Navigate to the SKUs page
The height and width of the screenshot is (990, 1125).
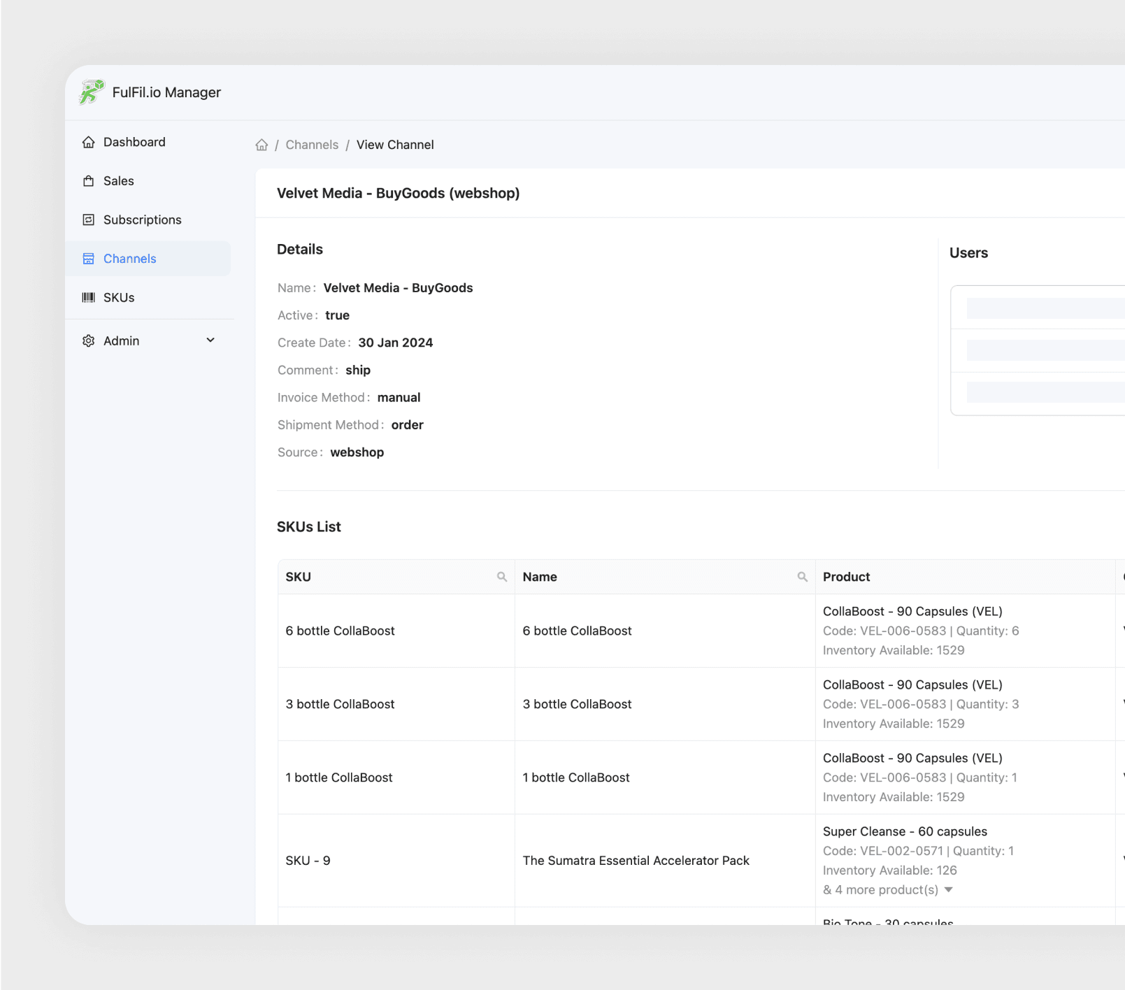[117, 297]
